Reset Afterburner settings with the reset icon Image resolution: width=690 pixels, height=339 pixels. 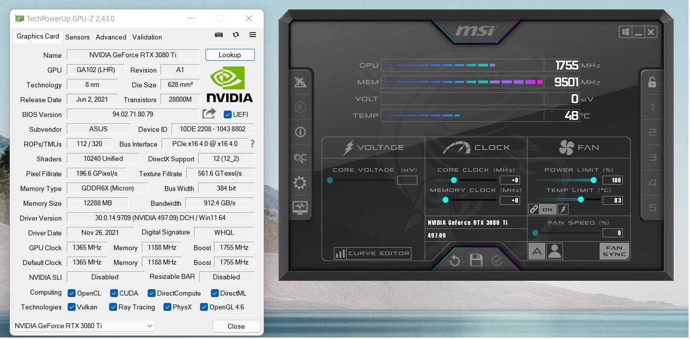(x=455, y=261)
